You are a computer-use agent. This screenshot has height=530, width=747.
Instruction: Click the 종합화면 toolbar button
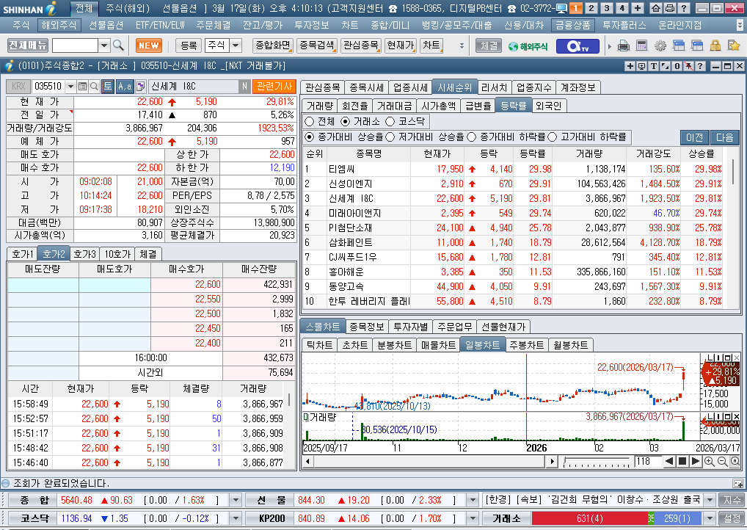(x=273, y=46)
